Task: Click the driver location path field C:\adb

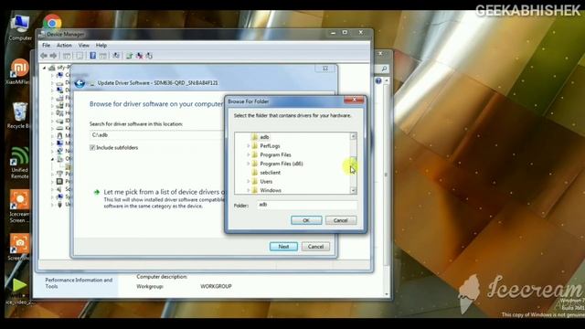Action: [156, 135]
